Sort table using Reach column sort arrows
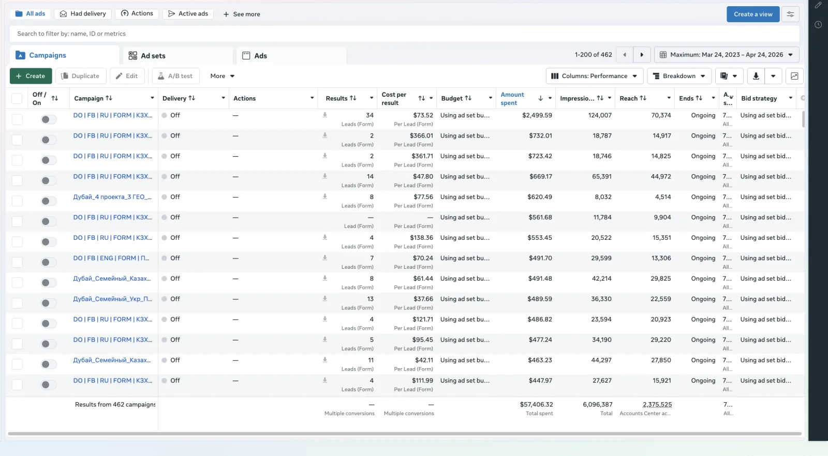This screenshot has width=828, height=456. [643, 98]
